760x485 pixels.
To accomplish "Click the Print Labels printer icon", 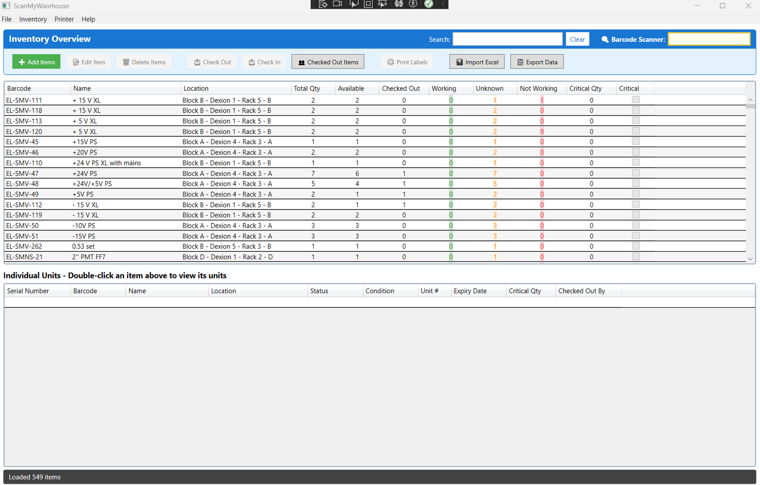I will click(390, 62).
